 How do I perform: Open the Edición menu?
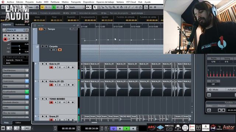click(x=20, y=2)
